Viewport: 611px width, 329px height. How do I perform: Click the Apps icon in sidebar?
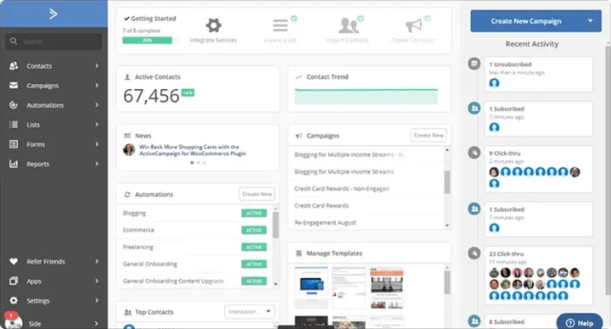[14, 281]
